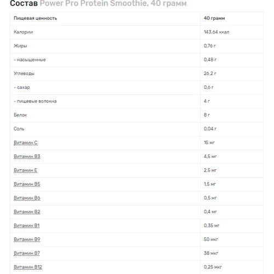Click the 40 грамм column header
This screenshot has width=274, height=274.
[x=214, y=18]
